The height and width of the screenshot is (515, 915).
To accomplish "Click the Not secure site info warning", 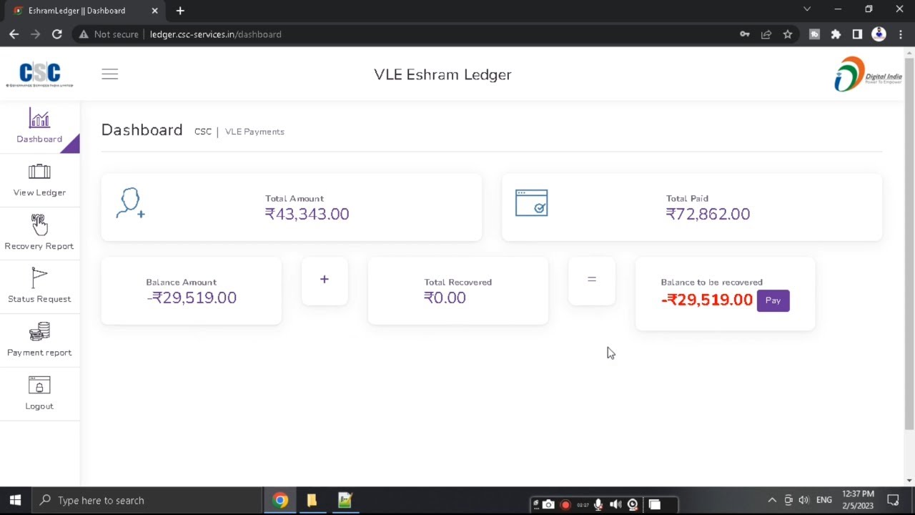I will click(x=109, y=34).
